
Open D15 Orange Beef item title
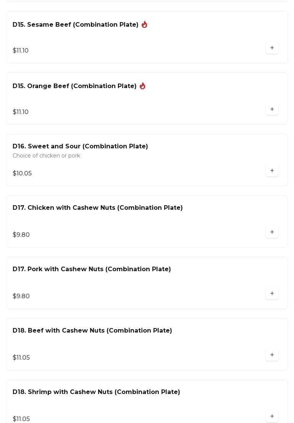click(x=74, y=86)
